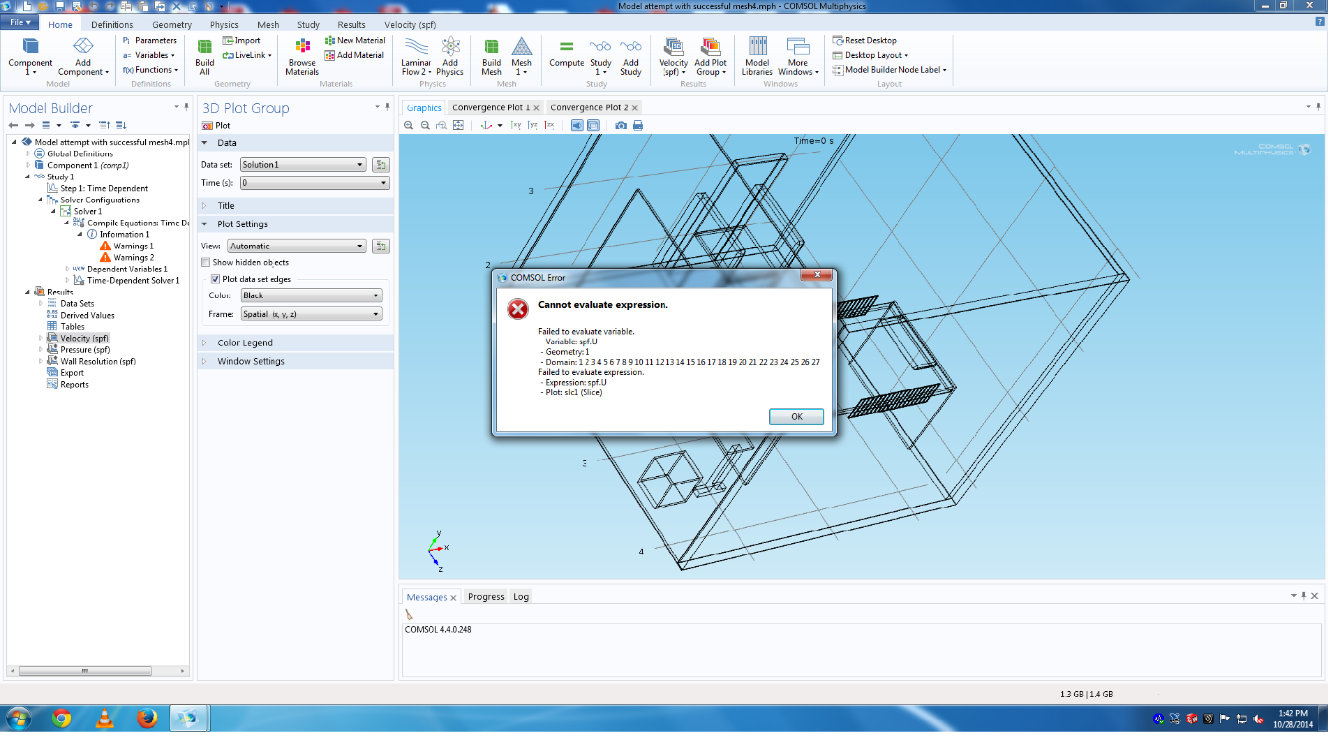Viewport: 1340px width, 754px height.
Task: Expand the Window Settings section
Action: (251, 362)
